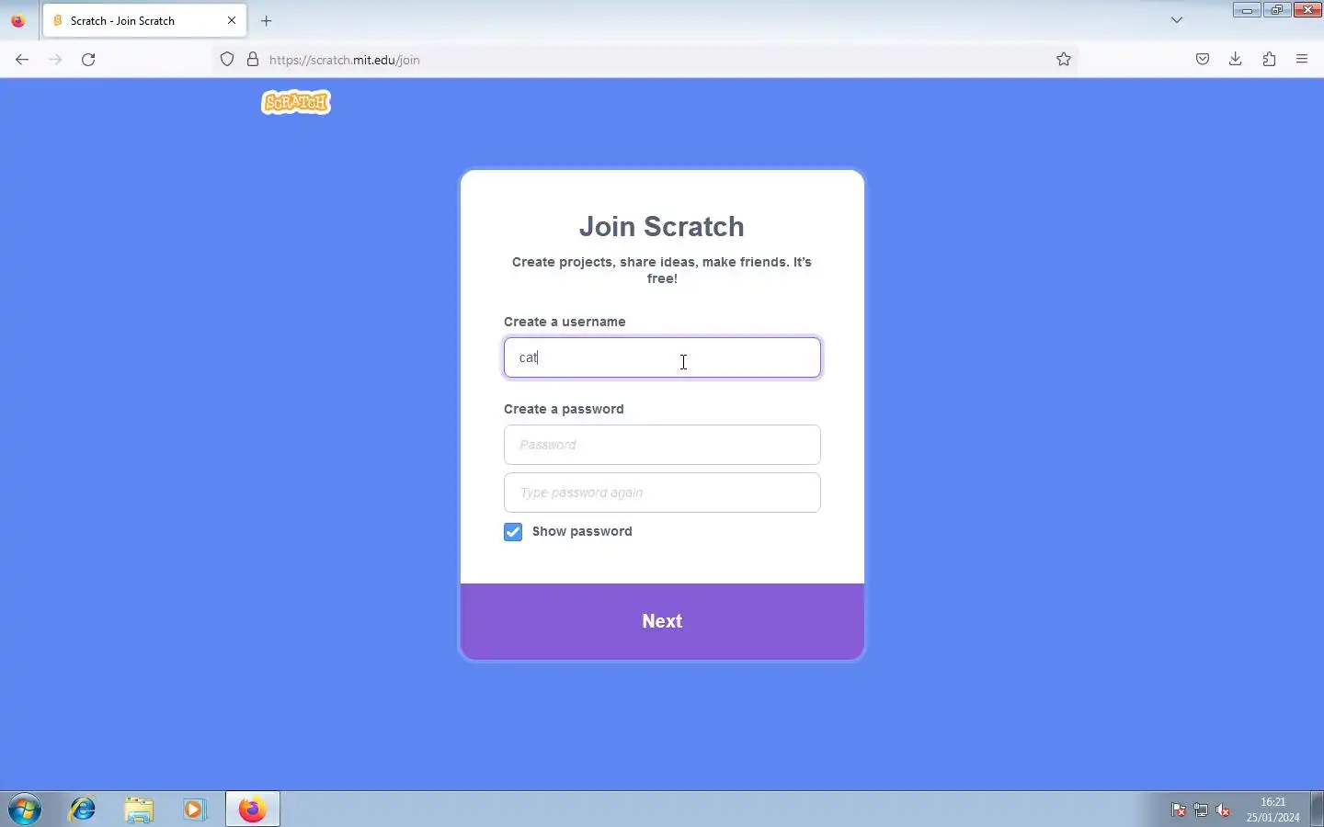
Task: Open Action Center flag tray icon
Action: [1179, 810]
